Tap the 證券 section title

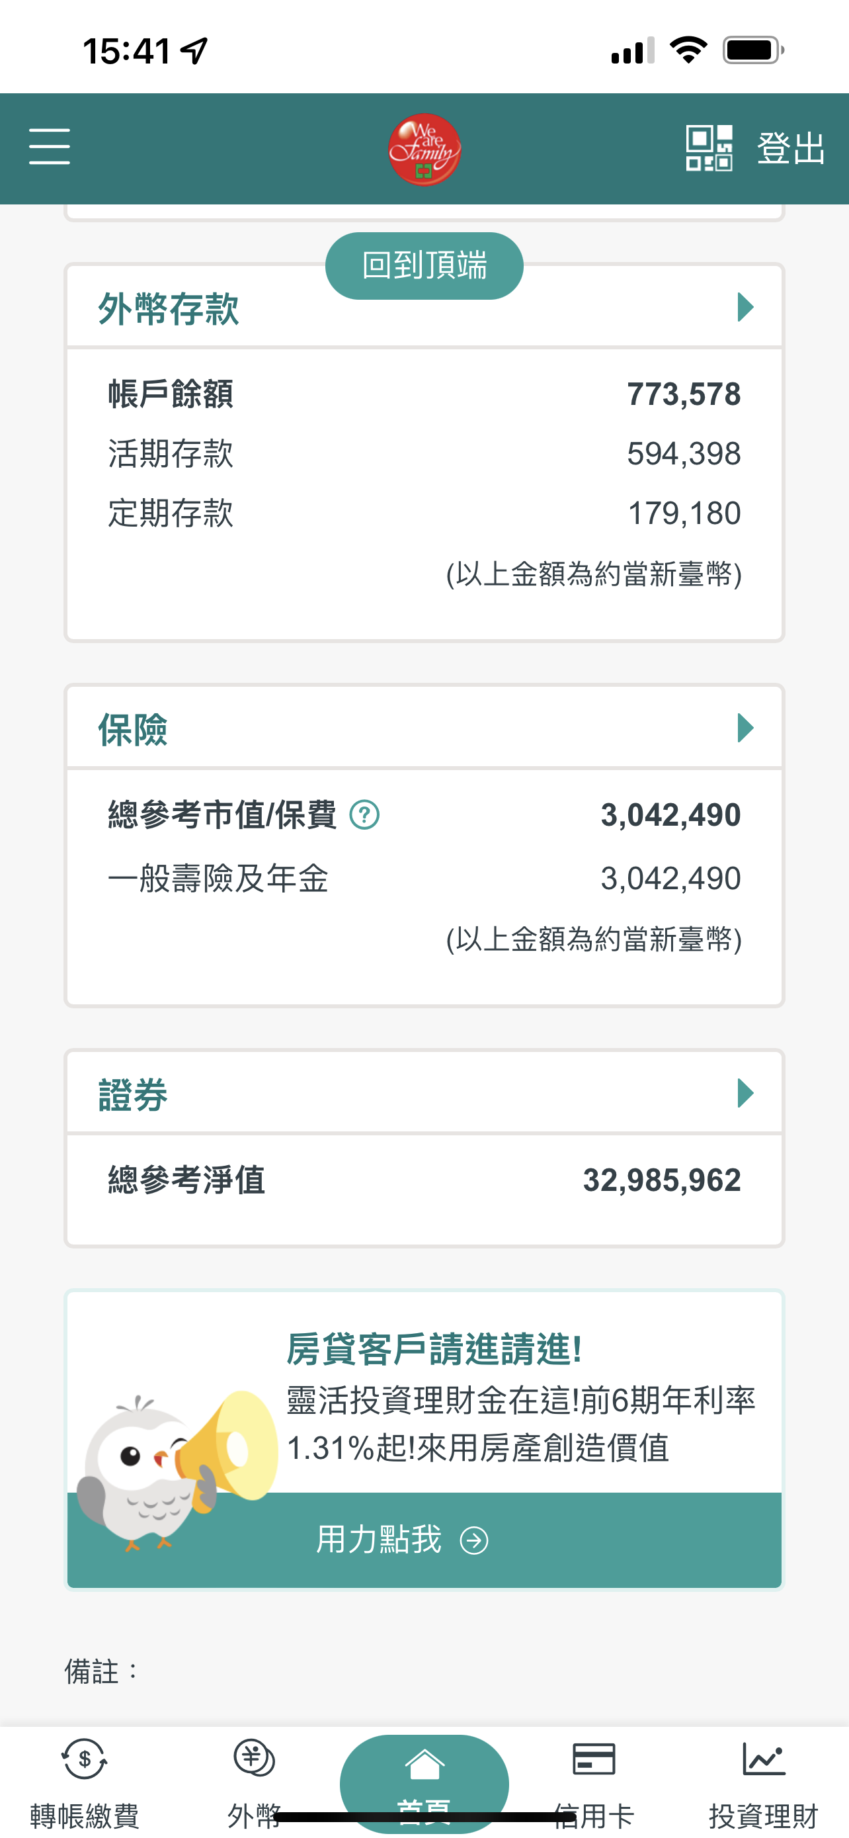pos(133,1094)
